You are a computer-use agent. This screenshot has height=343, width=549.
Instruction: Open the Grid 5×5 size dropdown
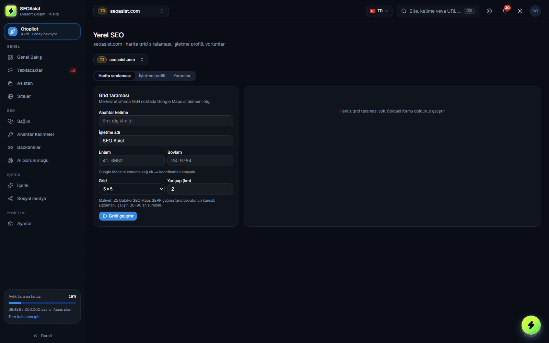point(132,189)
